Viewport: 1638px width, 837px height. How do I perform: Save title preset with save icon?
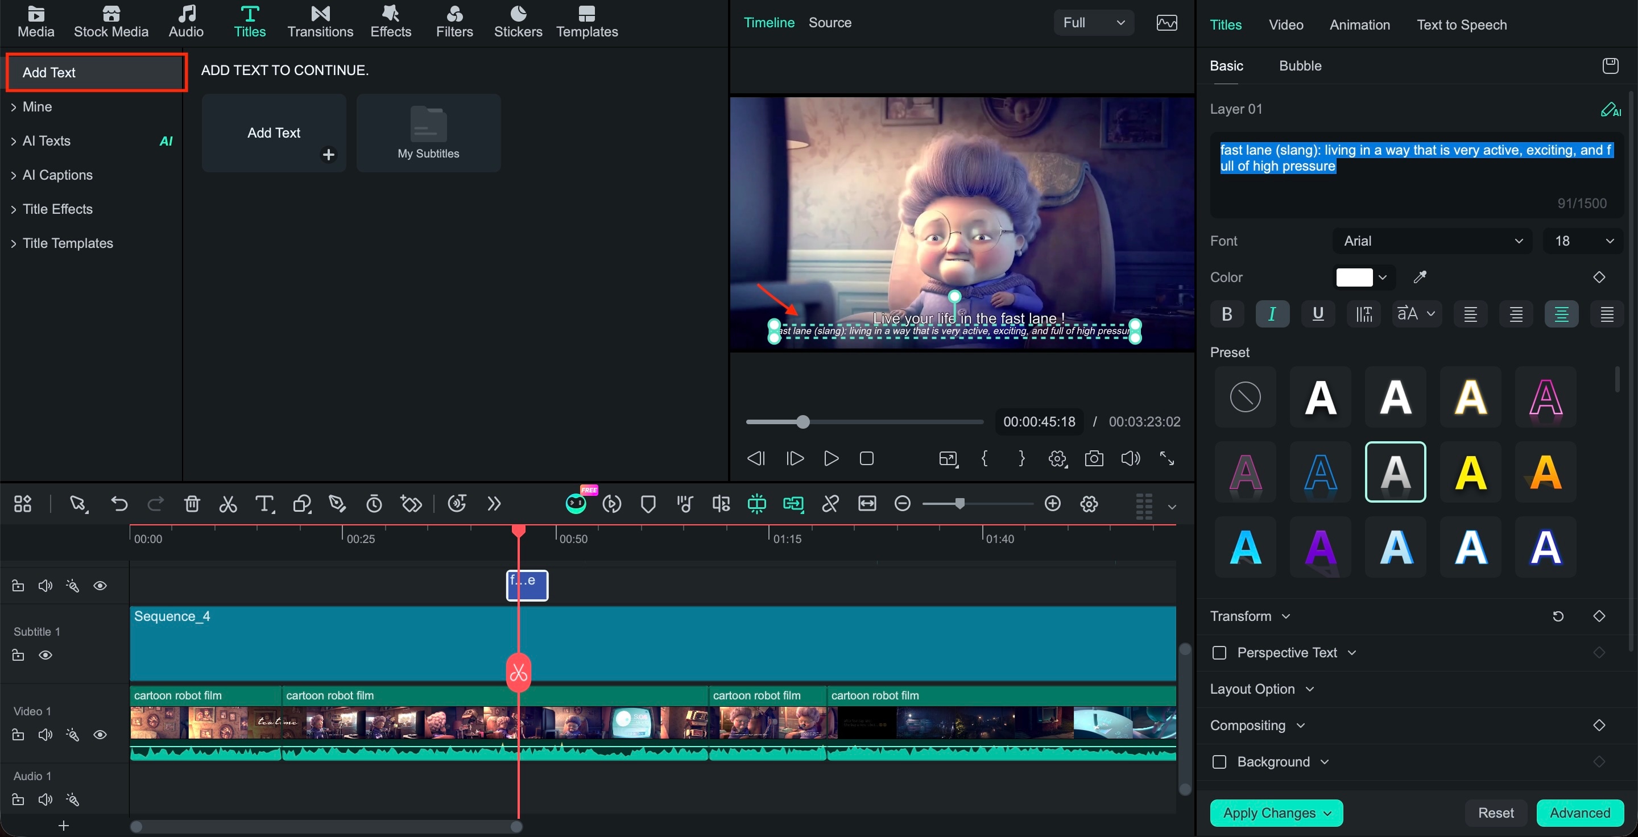click(1610, 65)
